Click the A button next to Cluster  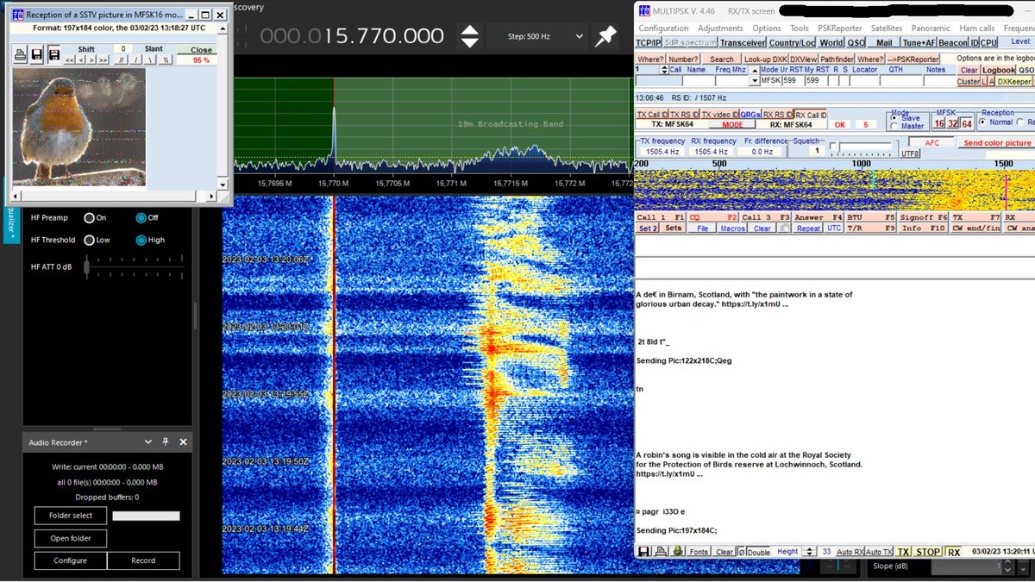pos(992,82)
